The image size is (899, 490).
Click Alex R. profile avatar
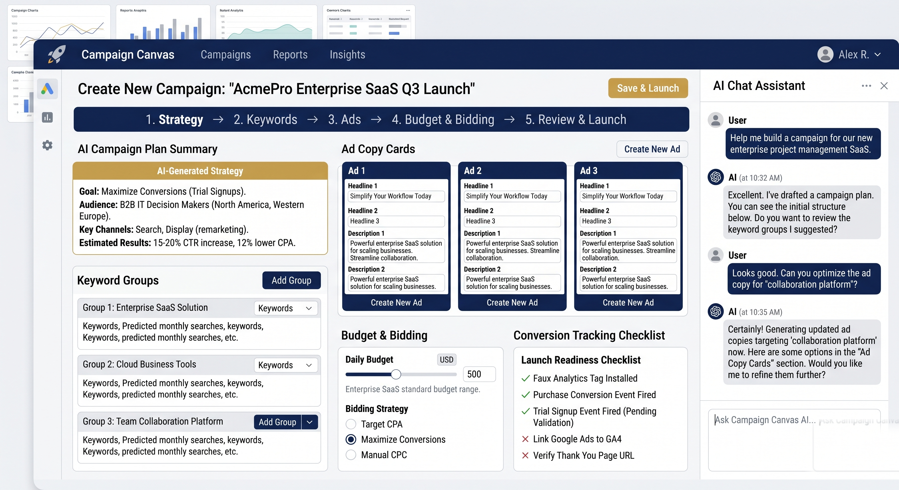pos(825,55)
